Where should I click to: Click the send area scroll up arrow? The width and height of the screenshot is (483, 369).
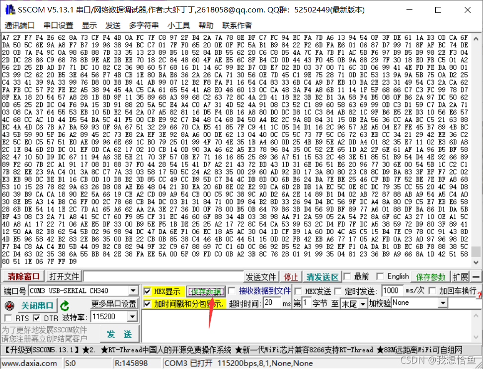pyautogui.click(x=476, y=315)
